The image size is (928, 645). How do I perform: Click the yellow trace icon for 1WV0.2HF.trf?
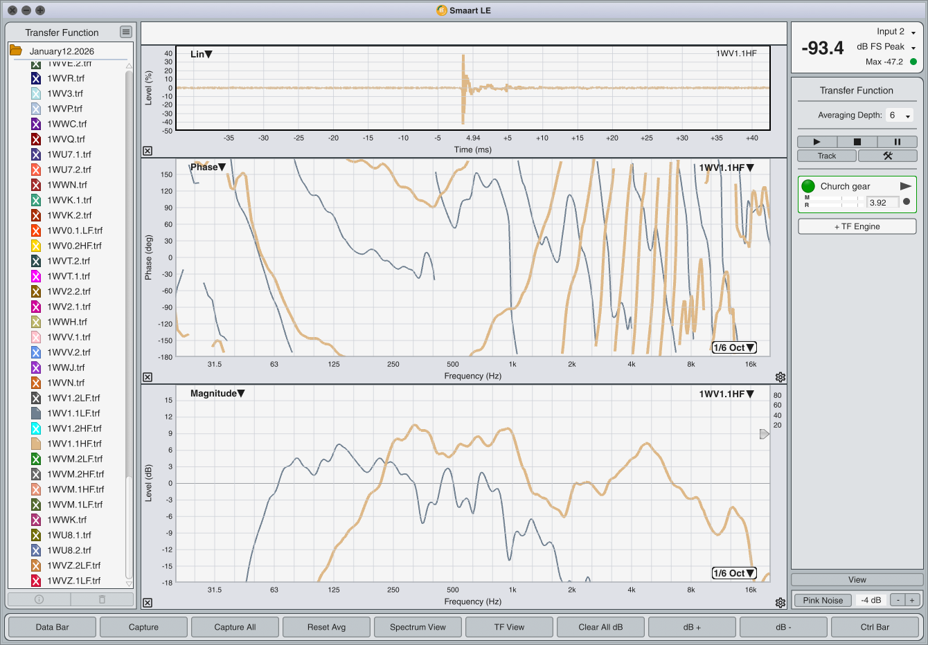pyautogui.click(x=36, y=246)
